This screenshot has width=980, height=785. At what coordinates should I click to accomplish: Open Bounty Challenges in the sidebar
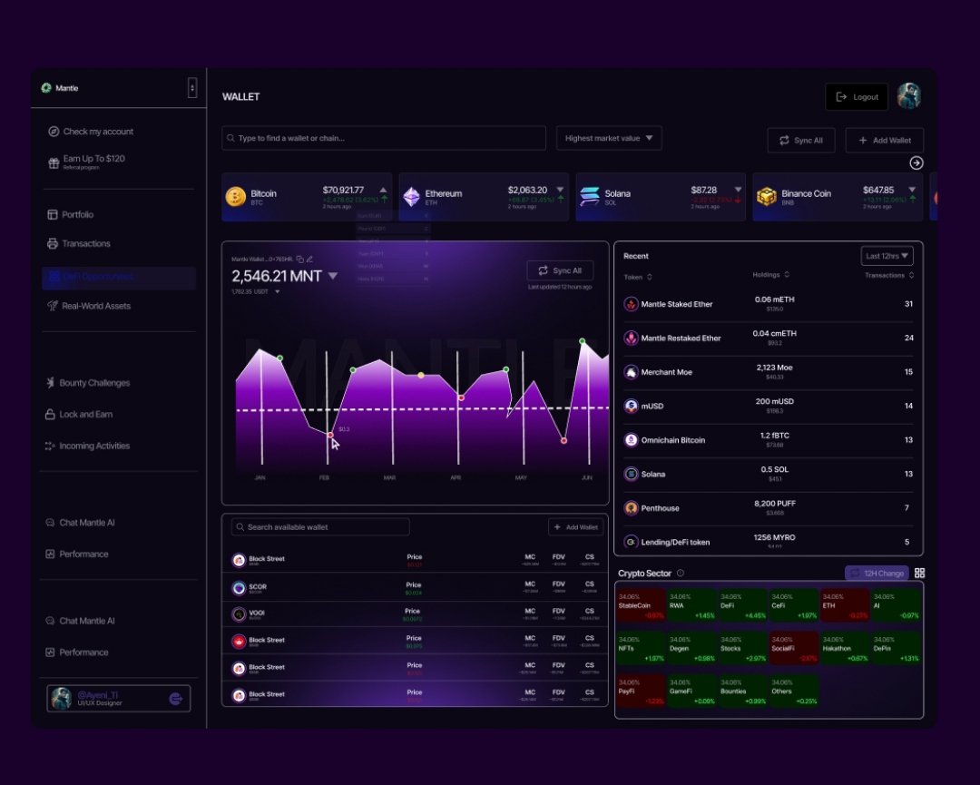tap(87, 382)
